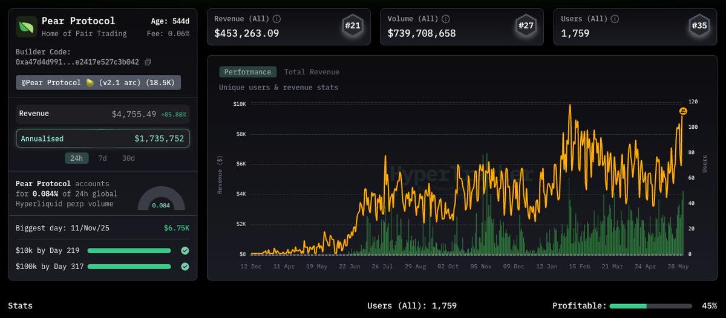Click the +85.88% revenue change value
The width and height of the screenshot is (726, 318).
tap(173, 114)
